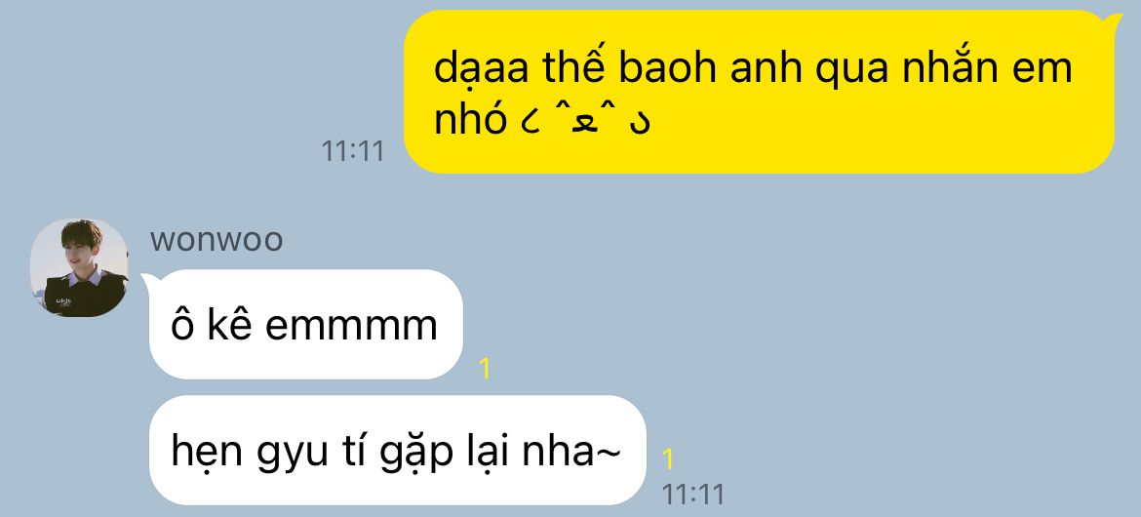
Task: Click the 11:11 timestamp beside yellow bubble
Action: 353,151
